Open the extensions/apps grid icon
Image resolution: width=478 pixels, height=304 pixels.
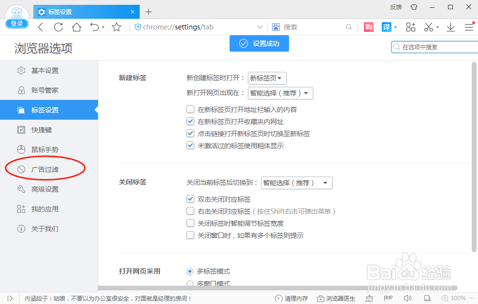click(x=410, y=27)
